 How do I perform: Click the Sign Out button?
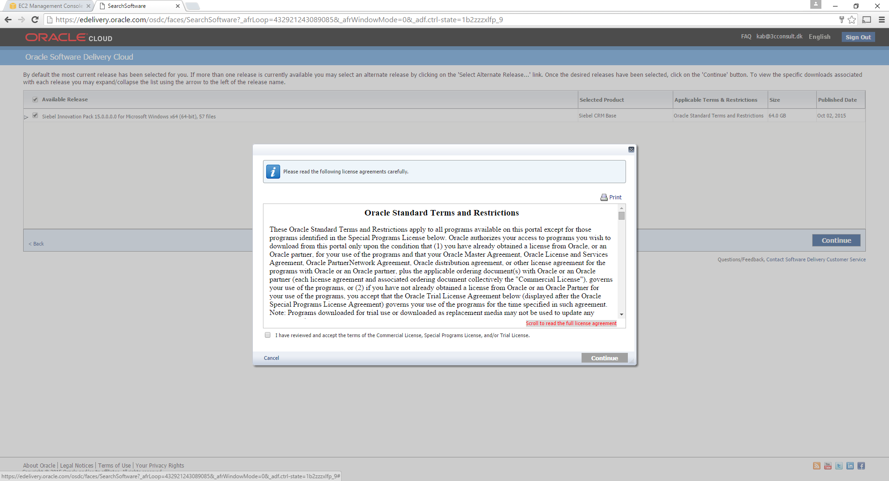point(858,37)
